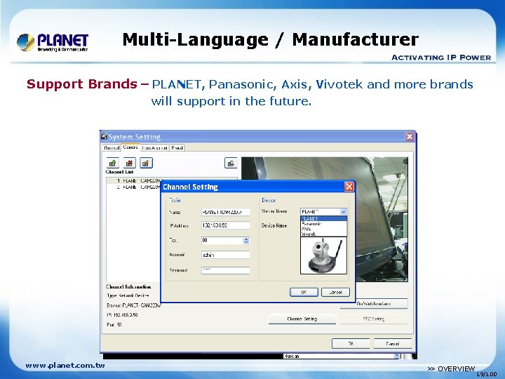Choose Vivotek in vendor list

tap(323, 234)
